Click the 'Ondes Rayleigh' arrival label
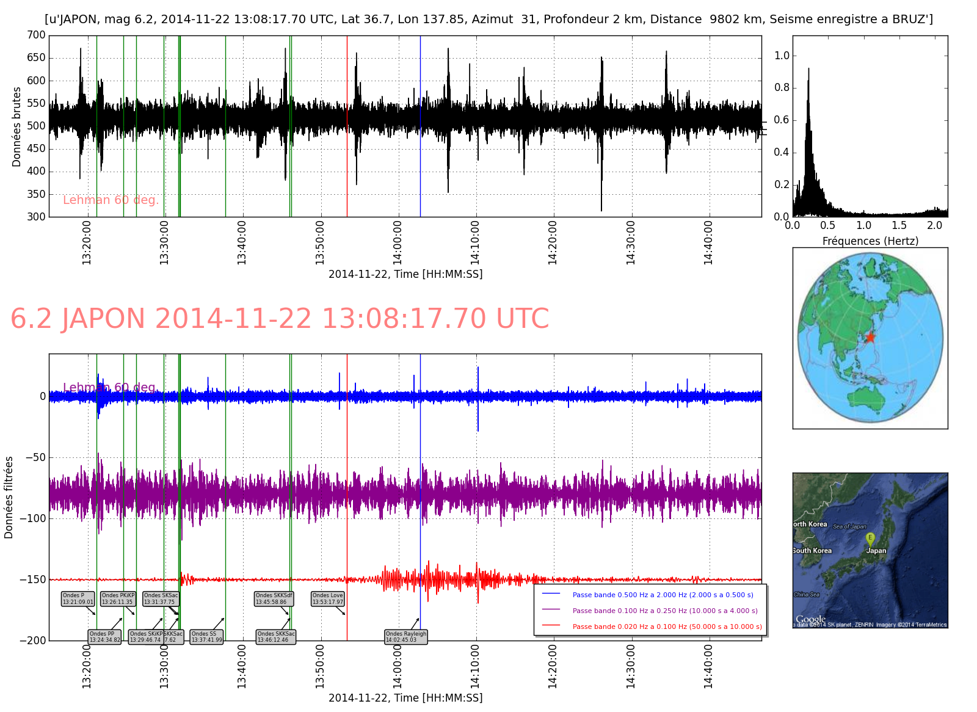Image resolution: width=977 pixels, height=712 pixels. coord(405,637)
